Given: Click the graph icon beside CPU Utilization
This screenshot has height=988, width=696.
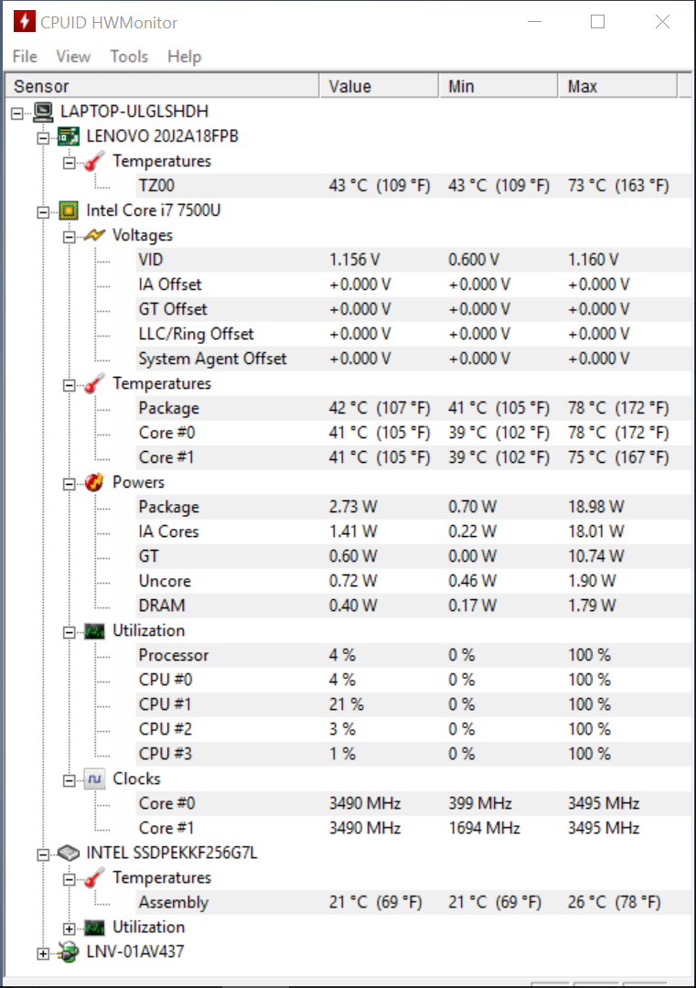Looking at the screenshot, I should pyautogui.click(x=94, y=630).
